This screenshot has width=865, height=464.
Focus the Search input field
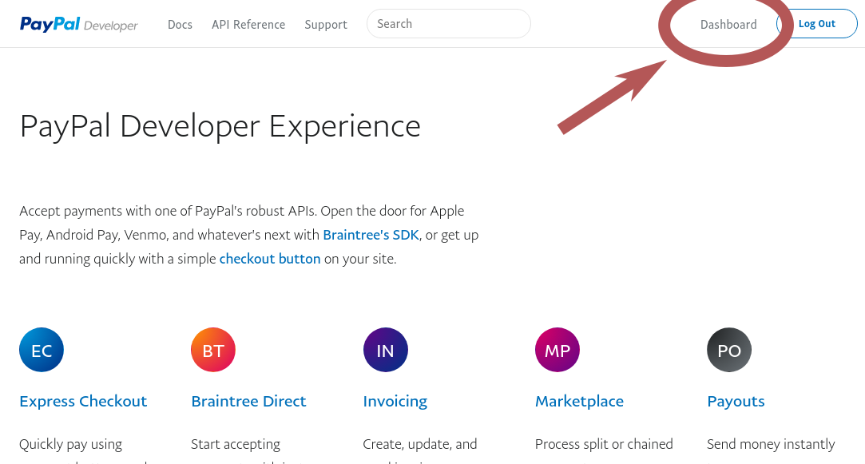pyautogui.click(x=449, y=24)
